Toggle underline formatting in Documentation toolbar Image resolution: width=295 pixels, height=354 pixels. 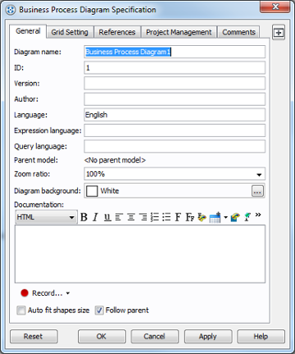[x=107, y=217]
